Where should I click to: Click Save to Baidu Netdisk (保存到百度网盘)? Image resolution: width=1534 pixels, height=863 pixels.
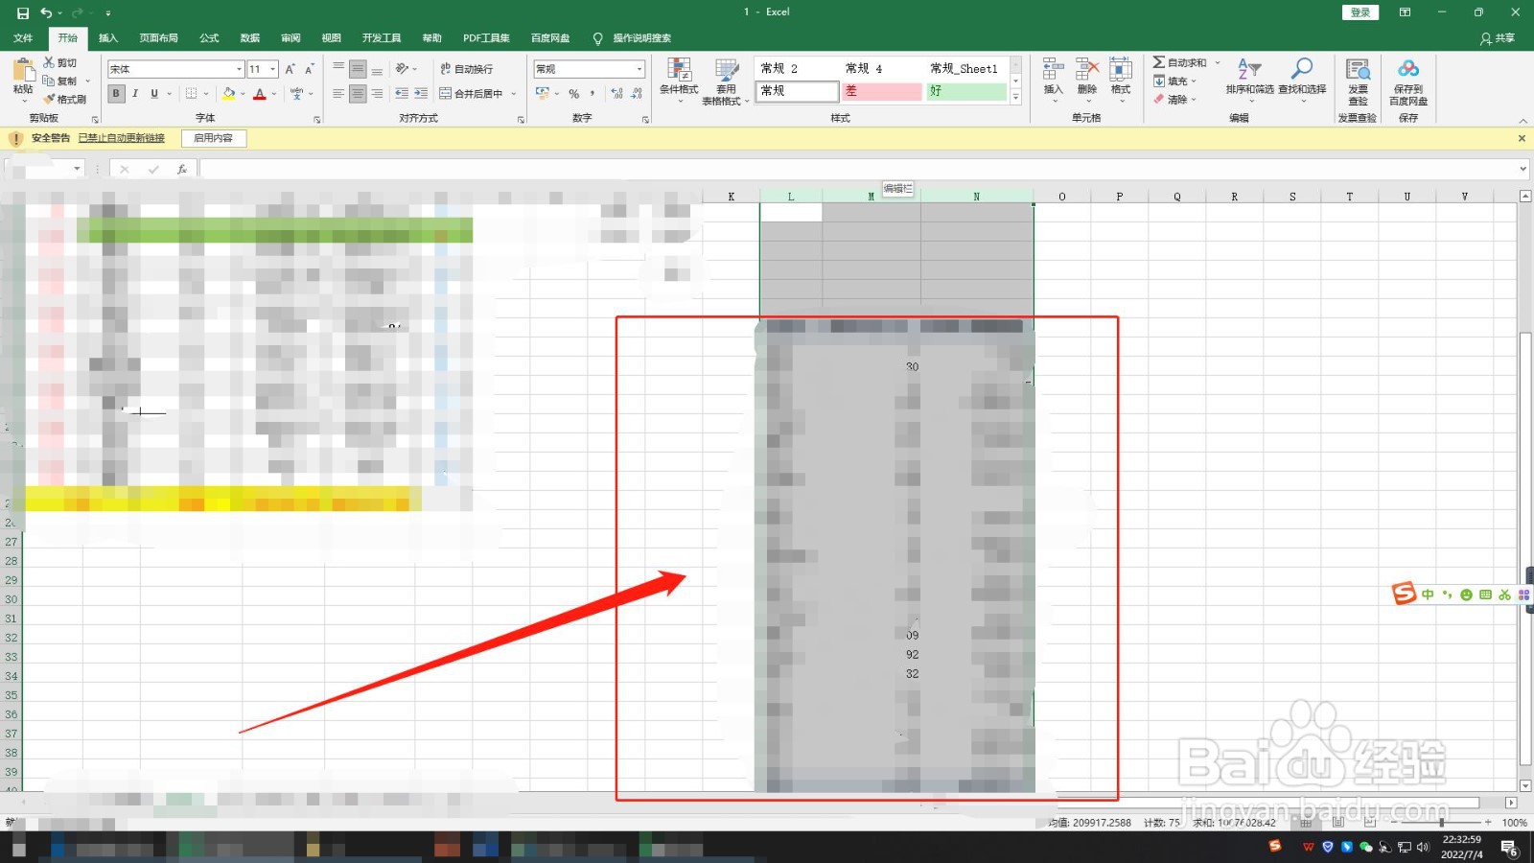click(x=1408, y=82)
